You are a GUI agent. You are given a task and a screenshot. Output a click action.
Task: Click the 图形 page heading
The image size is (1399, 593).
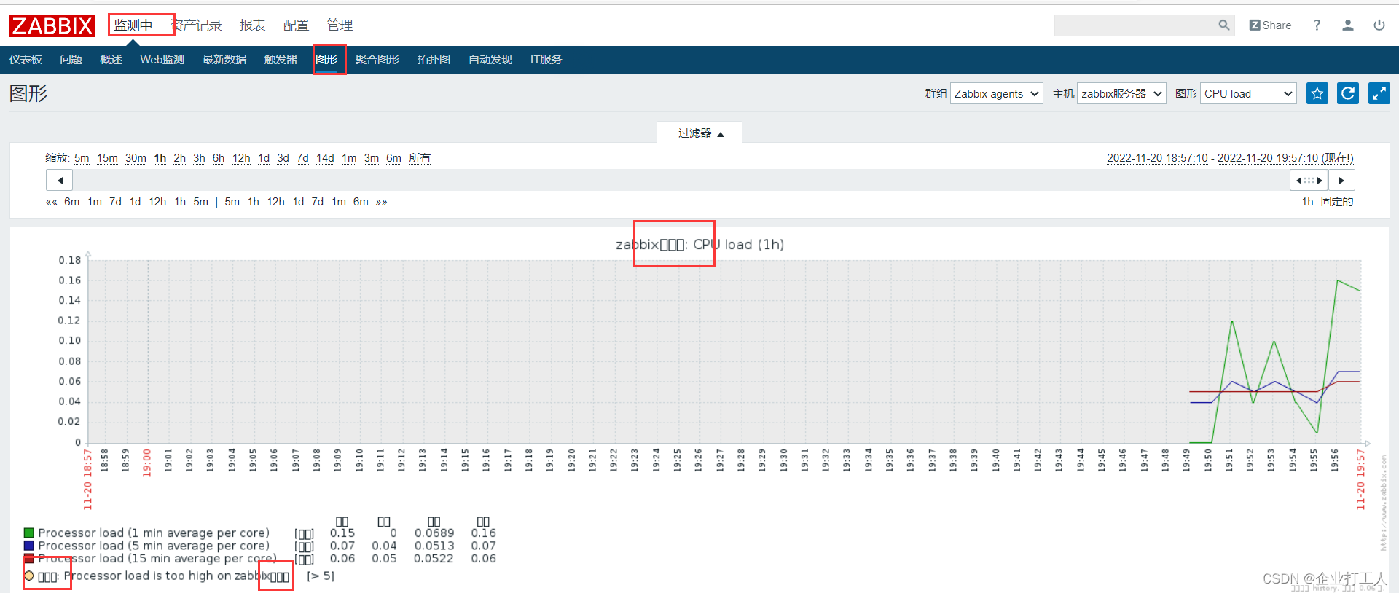tap(28, 93)
